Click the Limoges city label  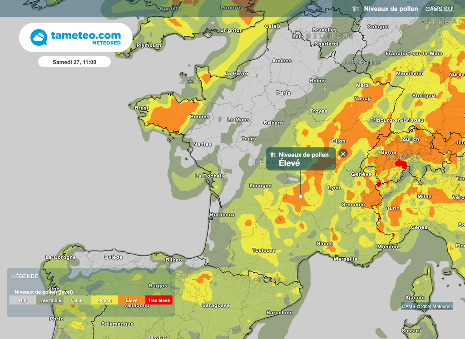tap(260, 186)
